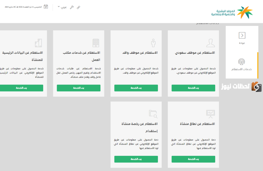Start the Saudi employee inquiry service

193,88
